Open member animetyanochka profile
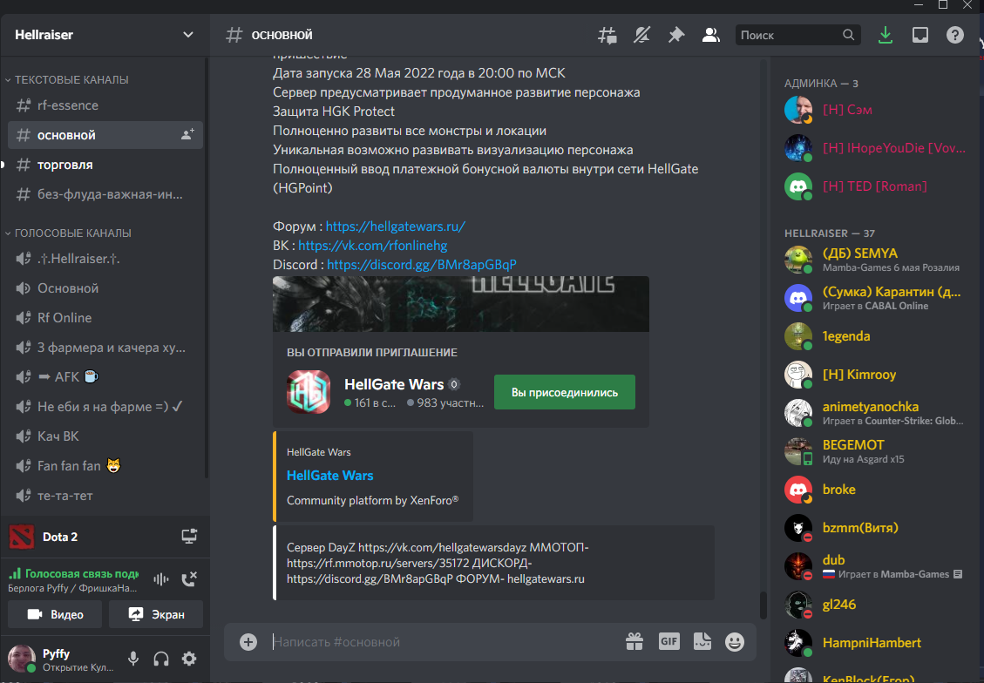The width and height of the screenshot is (984, 683). click(x=876, y=413)
